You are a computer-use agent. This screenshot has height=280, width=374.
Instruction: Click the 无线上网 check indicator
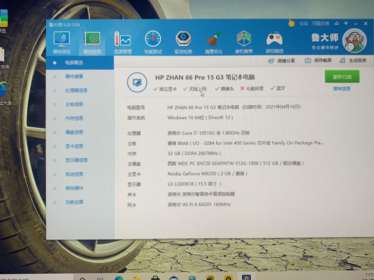[x=195, y=89]
